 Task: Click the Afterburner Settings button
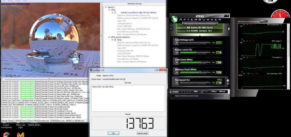pos(222,92)
